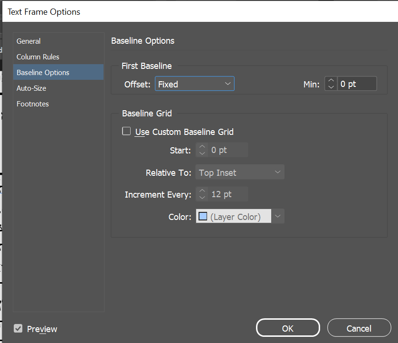Click the Increment Every stepper down arrow
This screenshot has width=398, height=343.
pyautogui.click(x=202, y=198)
